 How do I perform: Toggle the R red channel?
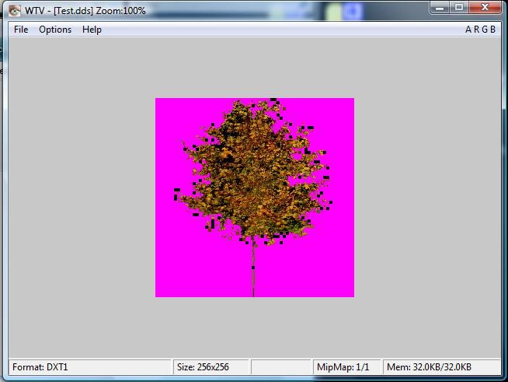coord(476,30)
